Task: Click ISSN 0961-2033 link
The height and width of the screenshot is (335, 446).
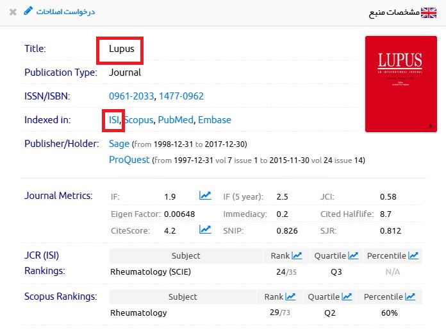Action: pos(132,96)
